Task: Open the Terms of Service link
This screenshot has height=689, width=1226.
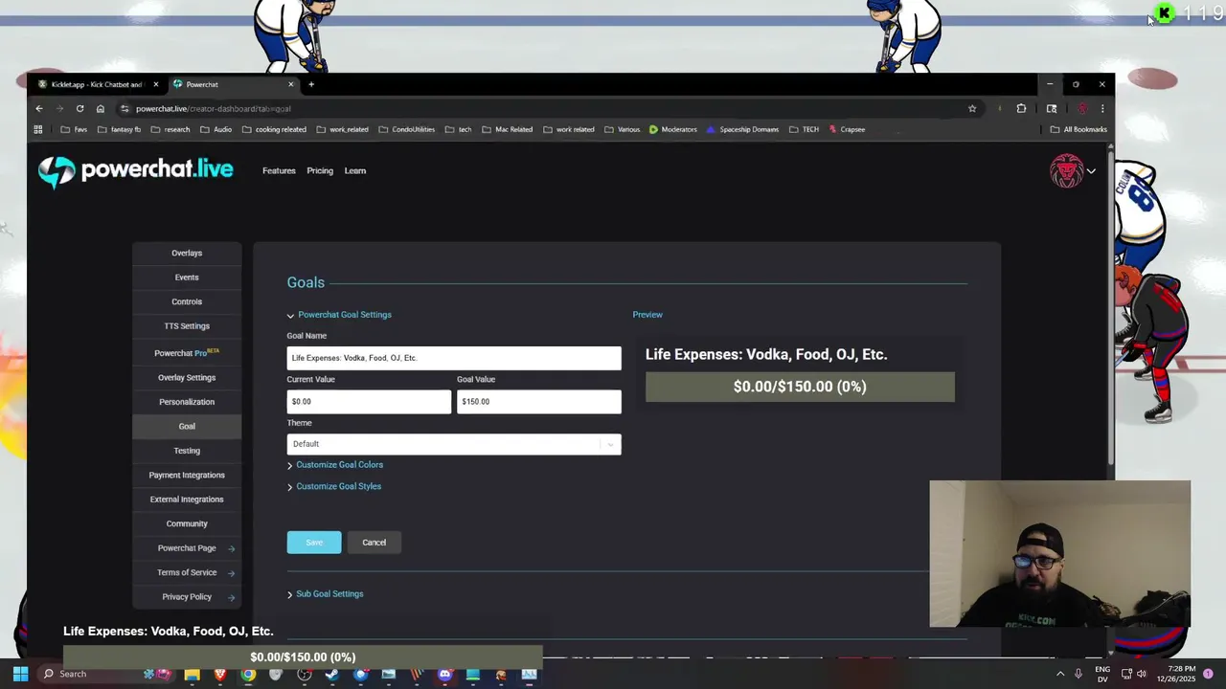Action: point(187,572)
